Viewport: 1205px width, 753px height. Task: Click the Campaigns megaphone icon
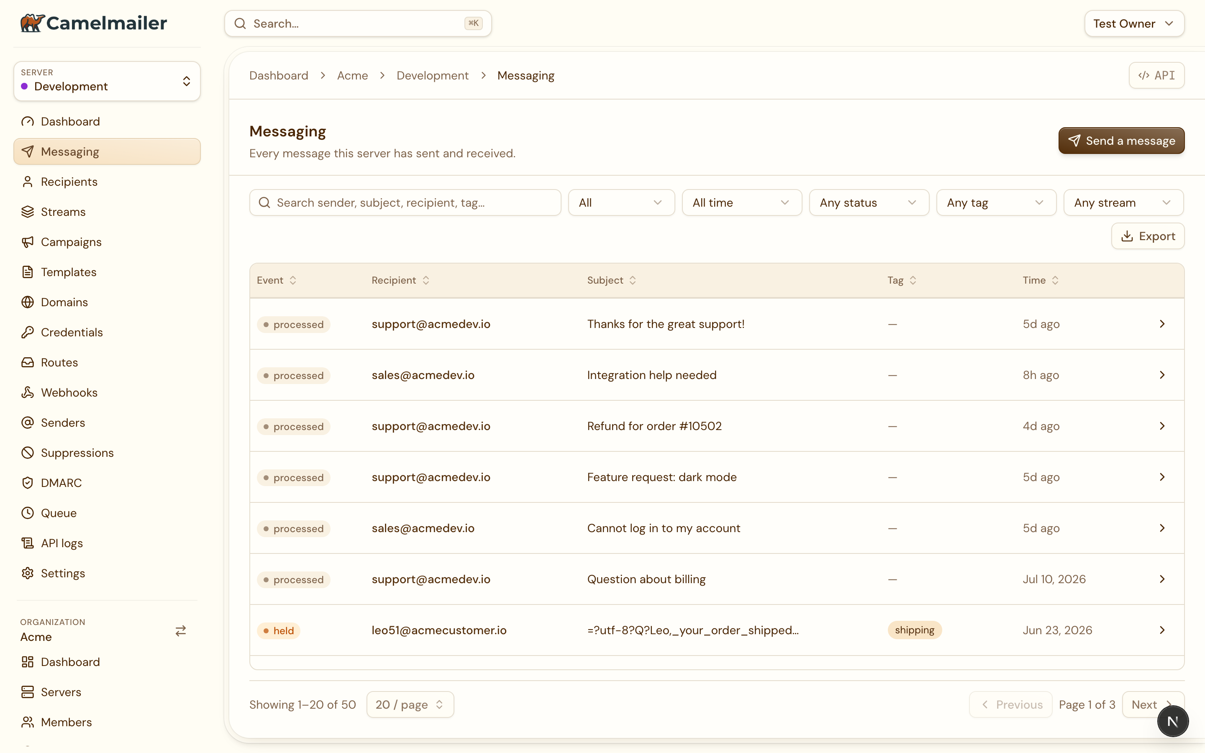27,242
